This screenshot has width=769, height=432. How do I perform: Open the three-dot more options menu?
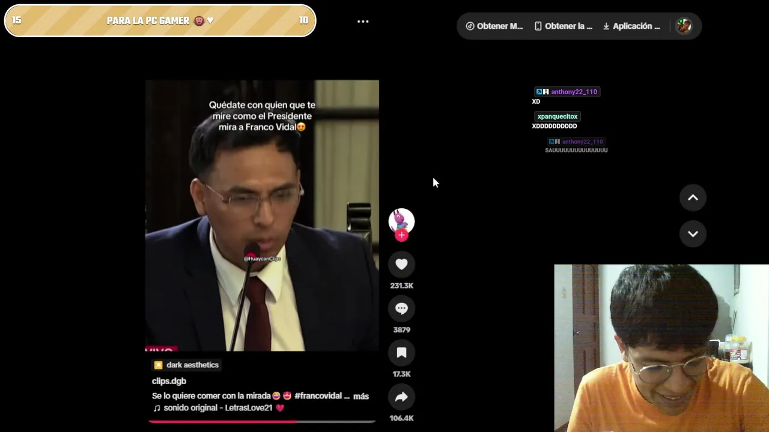(363, 21)
